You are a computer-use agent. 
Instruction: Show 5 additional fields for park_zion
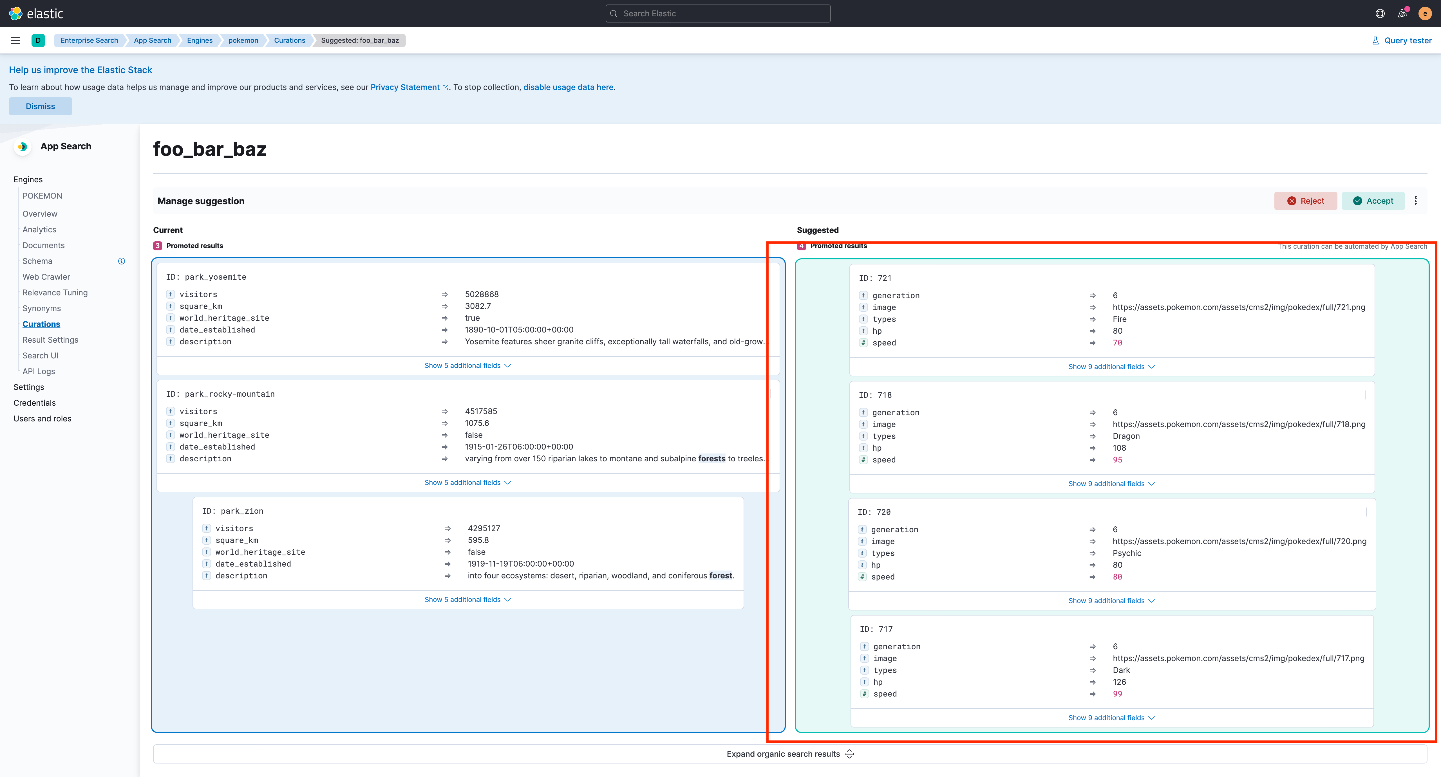click(x=468, y=600)
